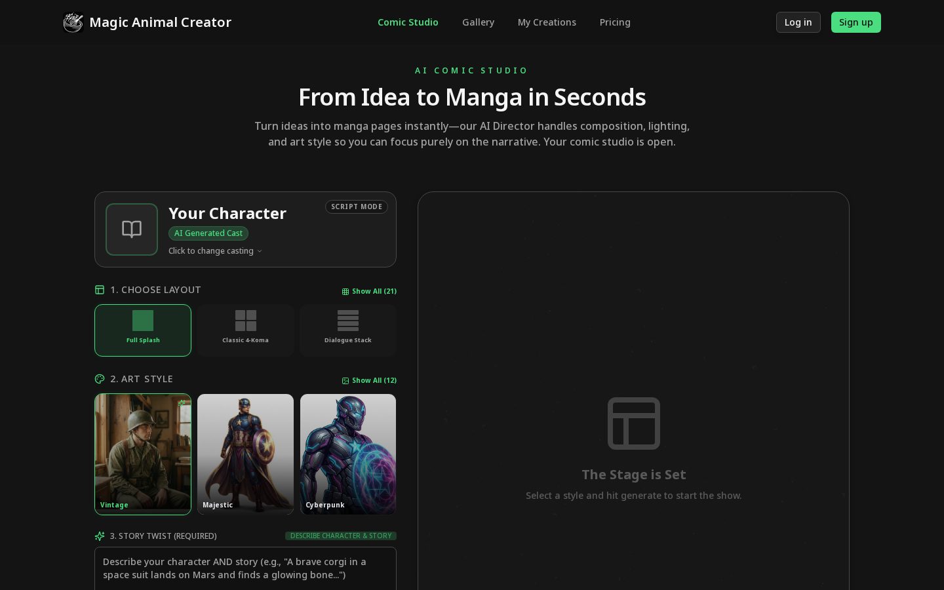Click The Stage is Set text

[634, 475]
